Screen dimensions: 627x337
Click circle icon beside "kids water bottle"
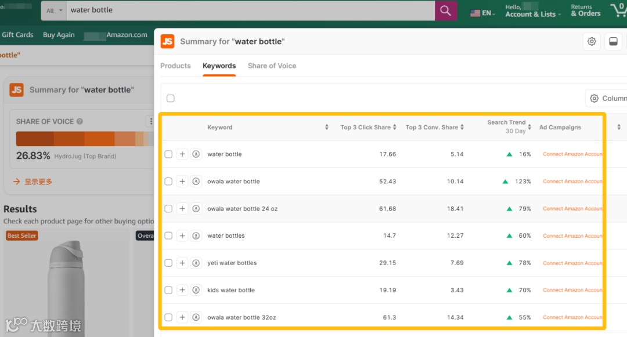(196, 290)
